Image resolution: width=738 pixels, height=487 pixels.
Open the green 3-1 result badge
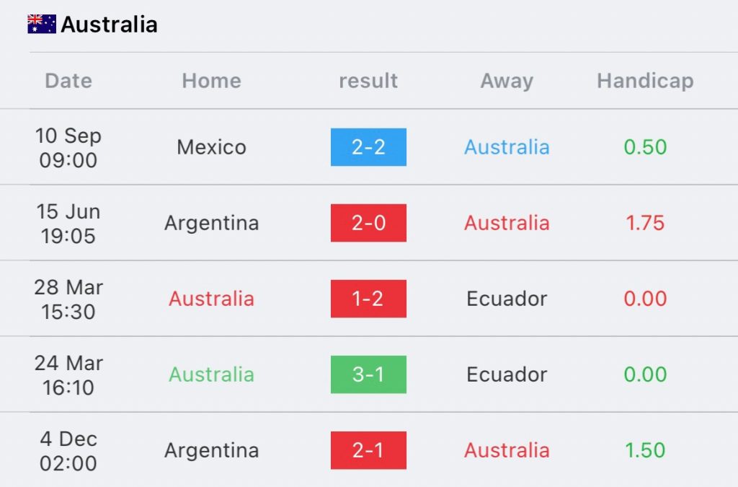point(368,374)
